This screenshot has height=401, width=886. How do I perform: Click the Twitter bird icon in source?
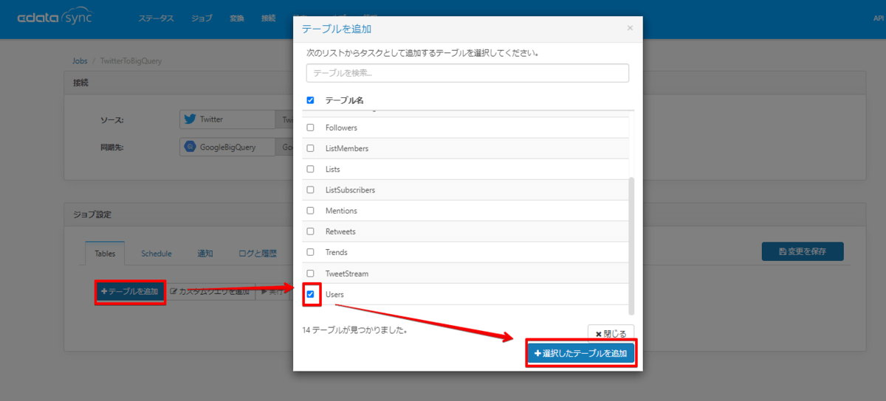coord(190,119)
